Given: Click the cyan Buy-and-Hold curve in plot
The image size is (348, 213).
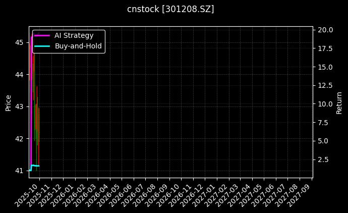Looking at the screenshot, I should [35, 166].
